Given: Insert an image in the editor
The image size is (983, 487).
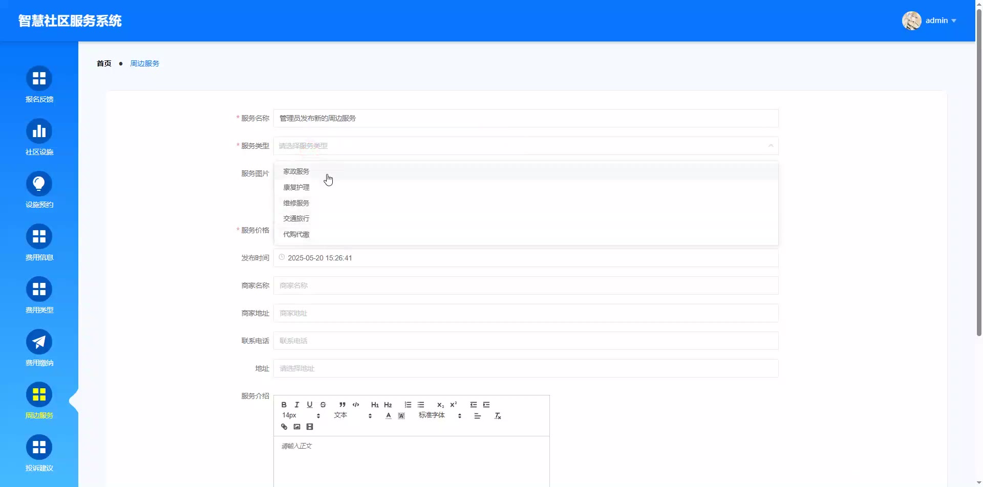Looking at the screenshot, I should click(x=297, y=427).
